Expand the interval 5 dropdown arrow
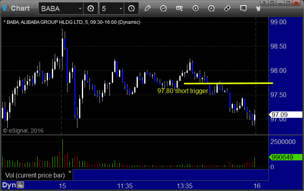Screen dimensions: 304x191 coord(121,8)
